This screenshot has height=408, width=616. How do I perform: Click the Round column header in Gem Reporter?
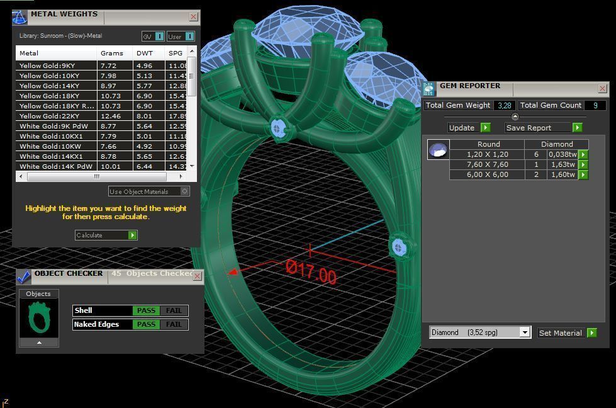[x=487, y=144]
